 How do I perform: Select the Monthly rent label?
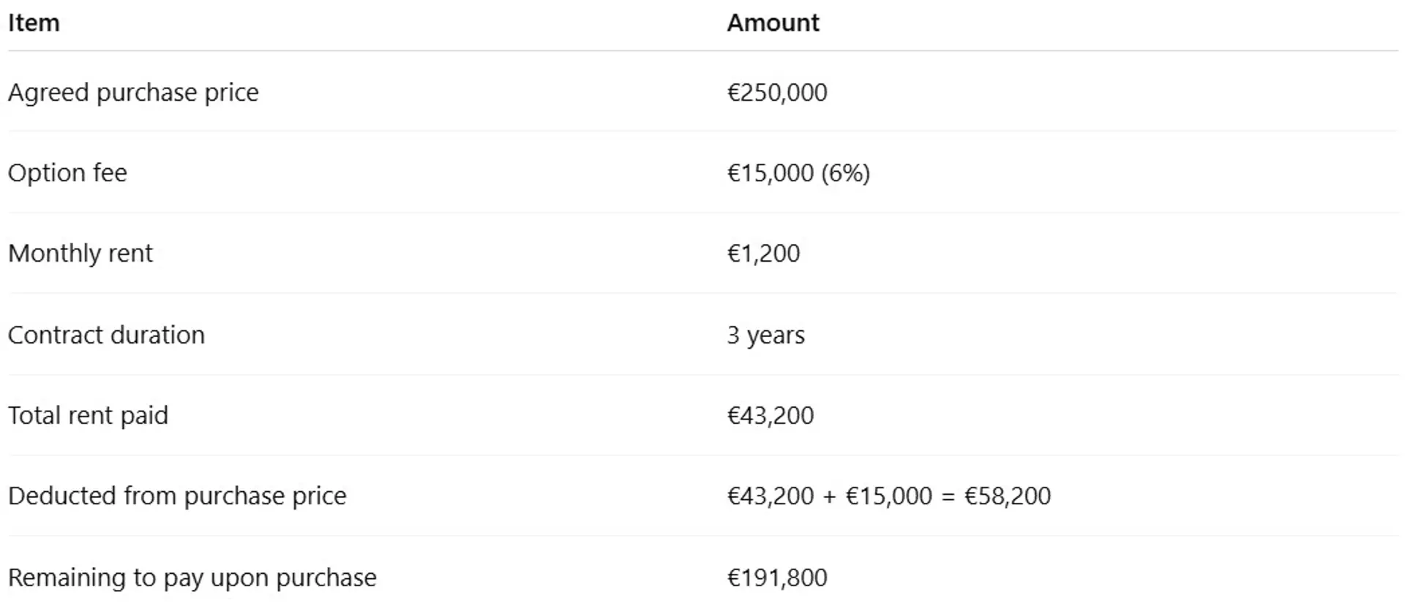[80, 254]
